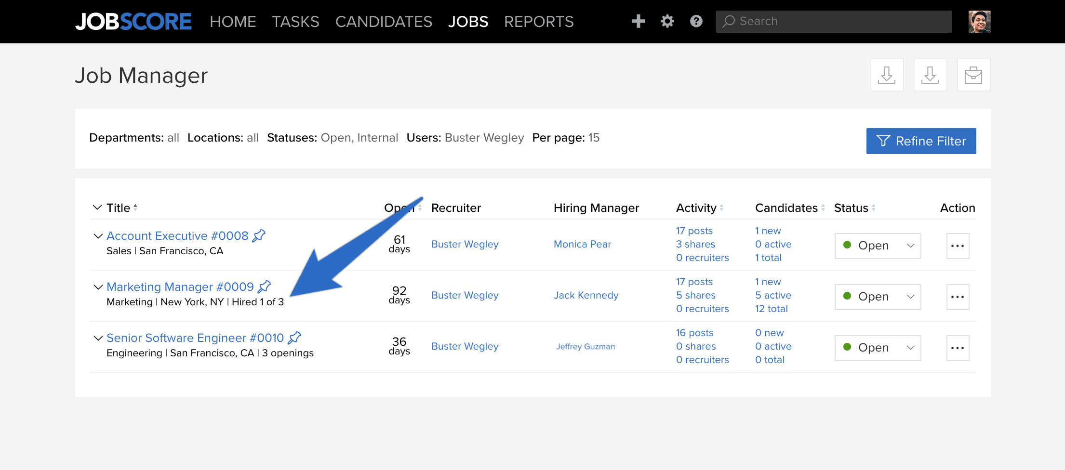This screenshot has height=470, width=1065.
Task: Expand all rows via Title header chevron
Action: 97,208
